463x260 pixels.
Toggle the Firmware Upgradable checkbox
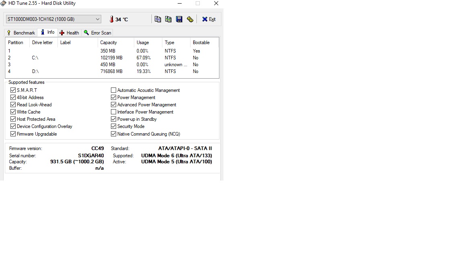[x=13, y=134]
